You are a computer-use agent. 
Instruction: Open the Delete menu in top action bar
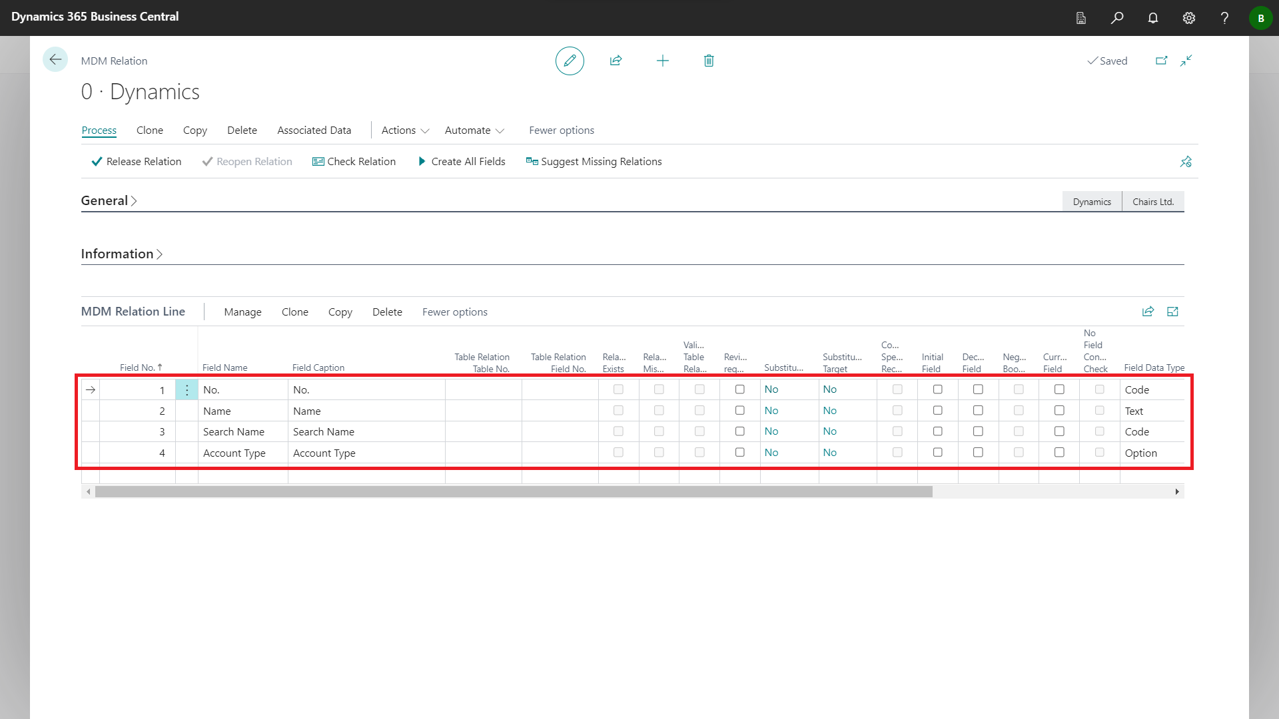tap(242, 130)
